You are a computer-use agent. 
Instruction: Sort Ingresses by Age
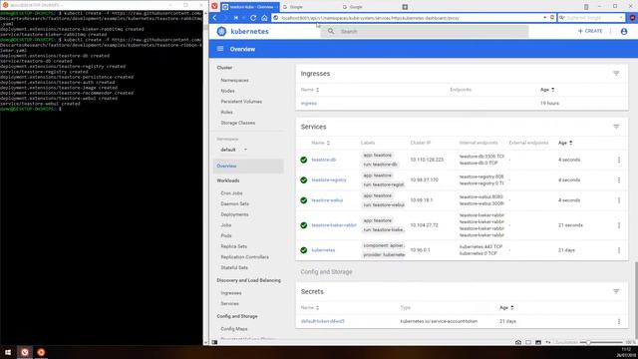pos(547,90)
